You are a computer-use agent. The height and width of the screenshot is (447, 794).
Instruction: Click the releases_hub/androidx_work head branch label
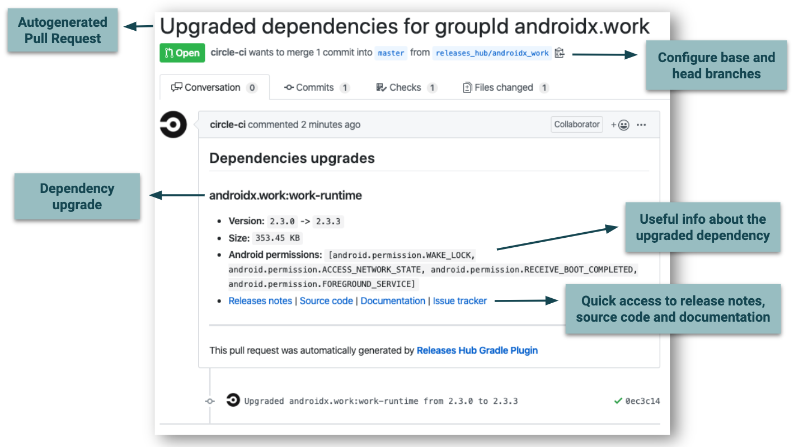pyautogui.click(x=492, y=53)
